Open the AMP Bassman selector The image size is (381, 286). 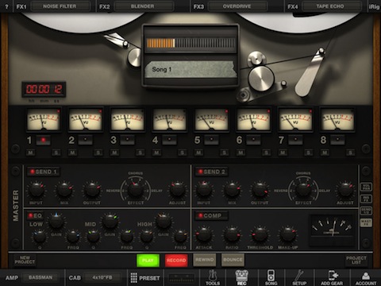[40, 277]
